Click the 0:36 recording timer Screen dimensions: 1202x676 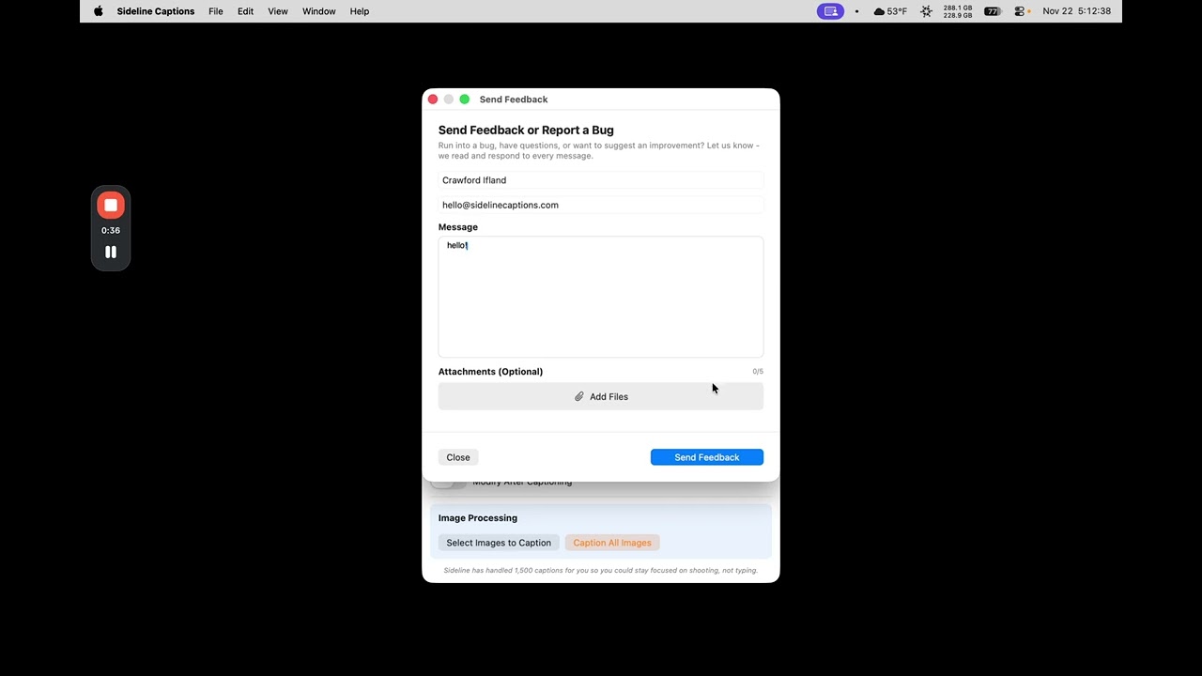111,230
